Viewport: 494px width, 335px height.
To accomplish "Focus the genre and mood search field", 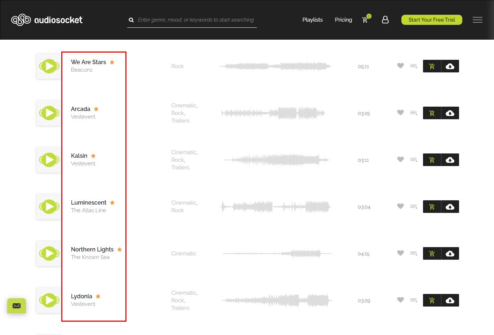I will pos(196,20).
